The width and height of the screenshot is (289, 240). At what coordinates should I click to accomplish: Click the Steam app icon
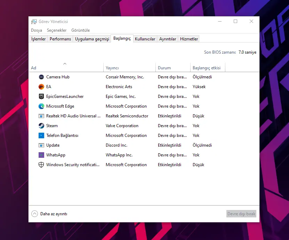41,126
